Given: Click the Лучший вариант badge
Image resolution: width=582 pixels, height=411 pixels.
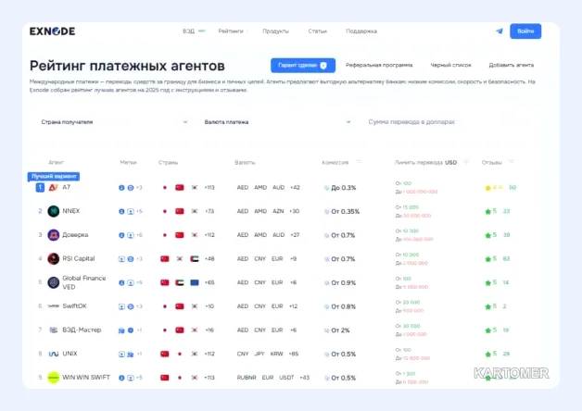Looking at the screenshot, I should (54, 176).
